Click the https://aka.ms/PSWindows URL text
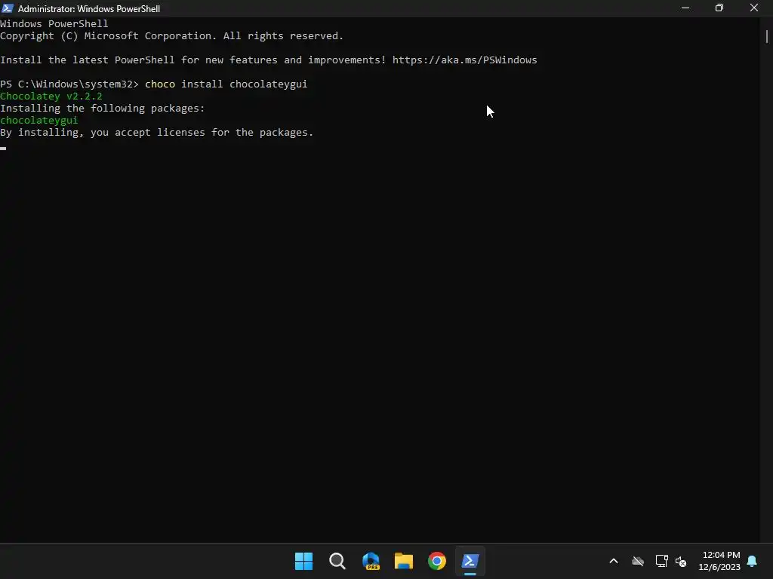Screen dimensions: 773x579 click(464, 60)
